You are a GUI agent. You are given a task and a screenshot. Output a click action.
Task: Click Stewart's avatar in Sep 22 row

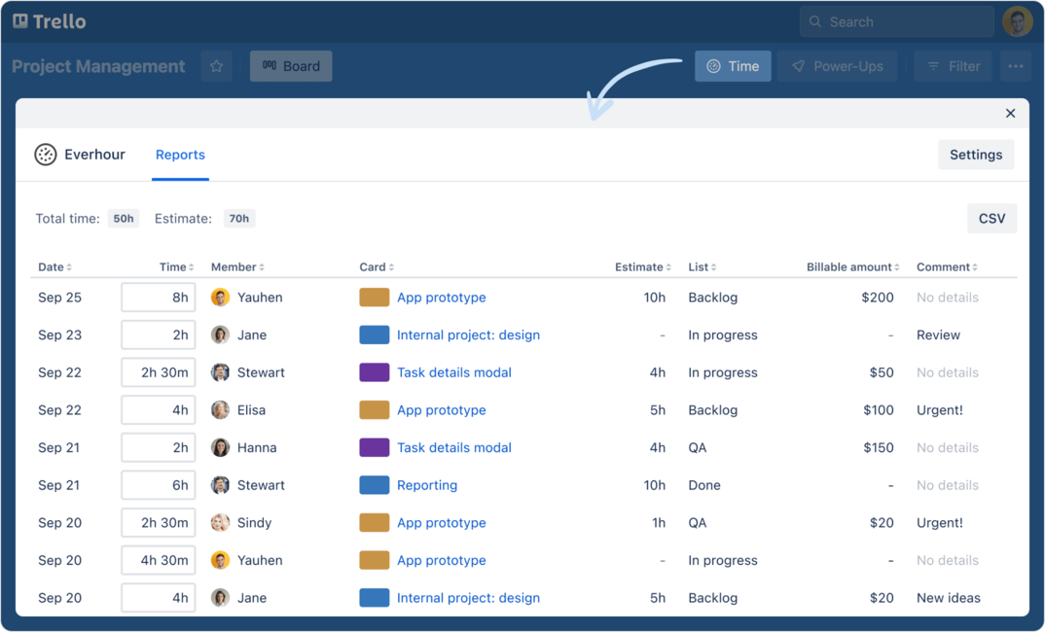220,372
